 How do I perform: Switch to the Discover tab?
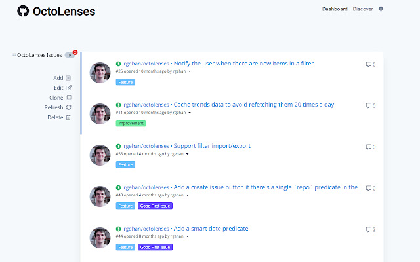(x=363, y=9)
